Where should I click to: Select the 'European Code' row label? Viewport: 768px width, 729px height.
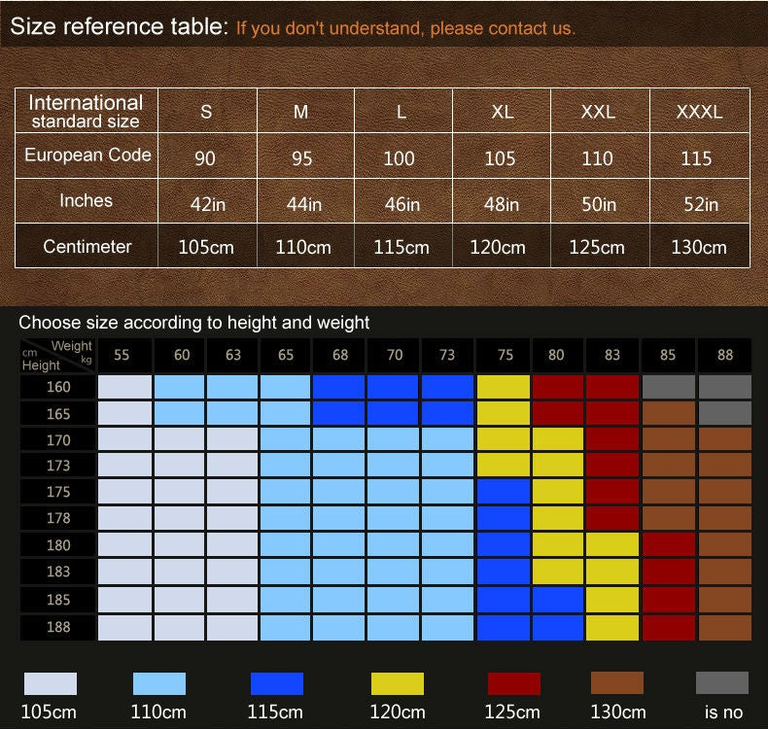87,156
